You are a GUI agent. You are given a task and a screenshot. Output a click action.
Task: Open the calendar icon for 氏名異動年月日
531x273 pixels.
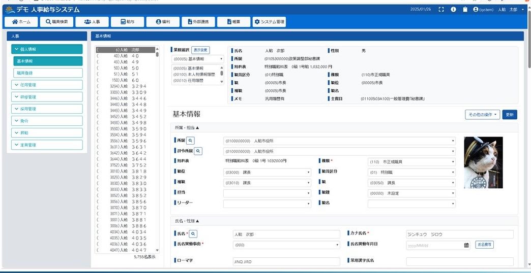pyautogui.click(x=466, y=245)
